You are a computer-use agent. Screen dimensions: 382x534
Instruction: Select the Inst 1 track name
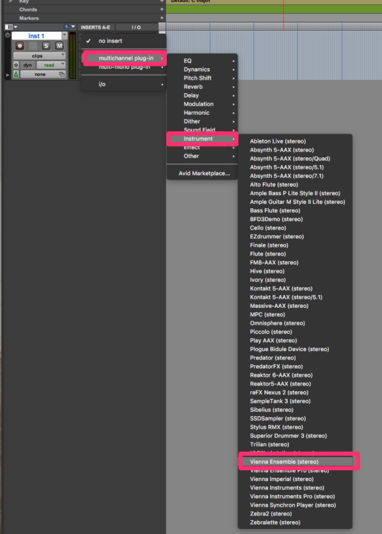coord(36,36)
